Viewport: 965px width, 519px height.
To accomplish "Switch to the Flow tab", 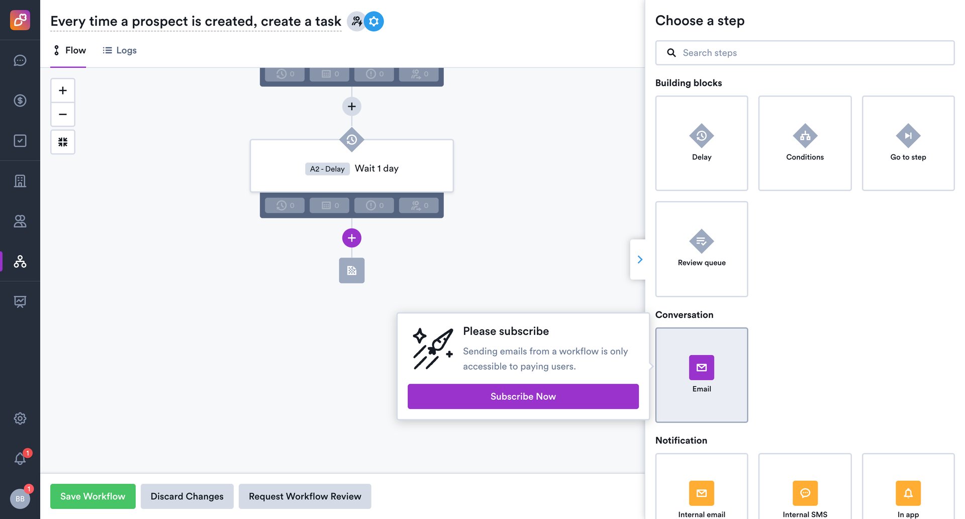I will [69, 50].
